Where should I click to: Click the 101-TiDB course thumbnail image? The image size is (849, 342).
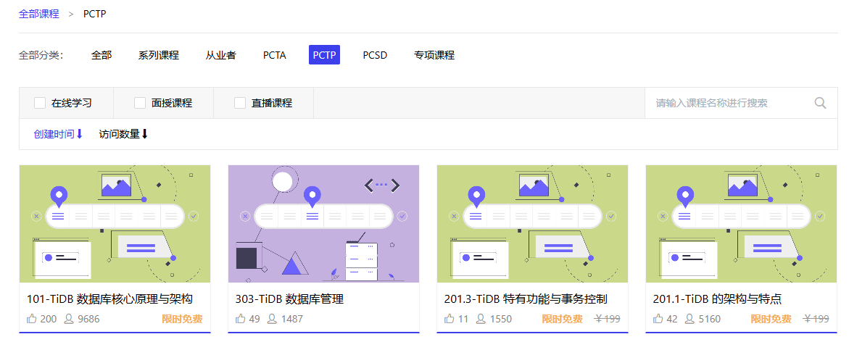[x=115, y=224]
